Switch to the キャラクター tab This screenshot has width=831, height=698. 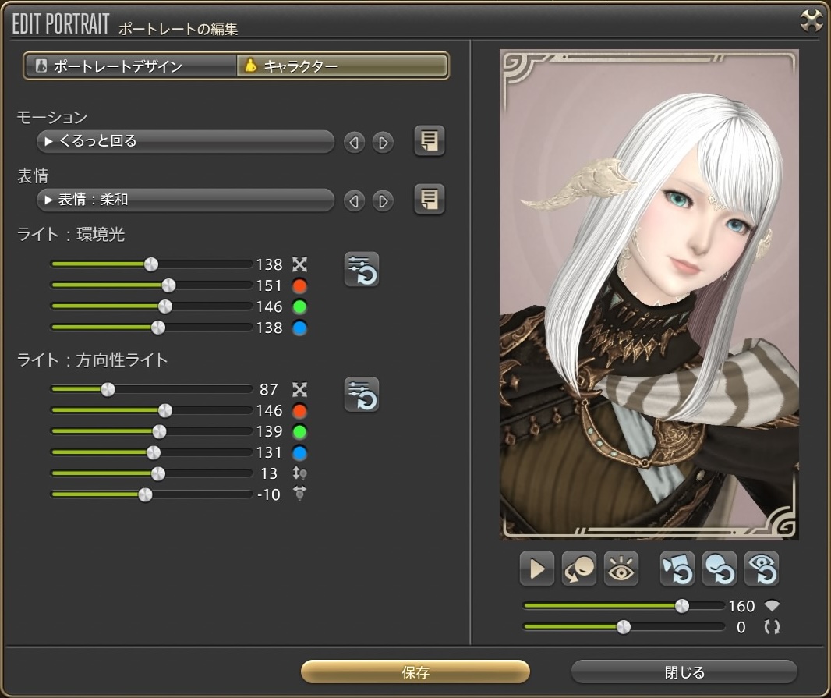coord(342,66)
